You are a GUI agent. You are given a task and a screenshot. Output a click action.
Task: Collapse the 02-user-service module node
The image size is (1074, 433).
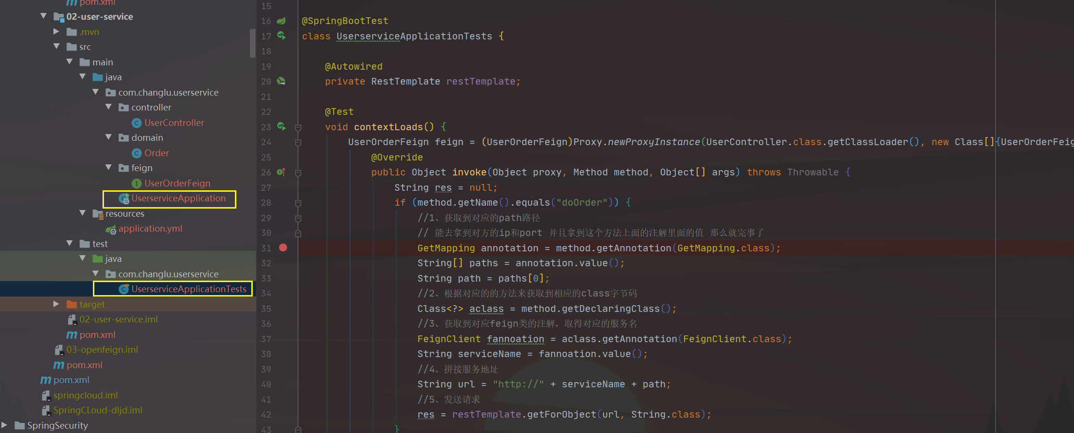click(44, 16)
